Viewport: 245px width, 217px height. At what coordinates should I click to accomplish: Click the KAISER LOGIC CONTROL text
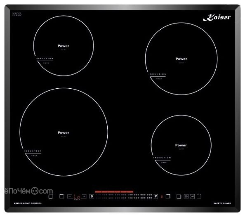[x=28, y=203]
